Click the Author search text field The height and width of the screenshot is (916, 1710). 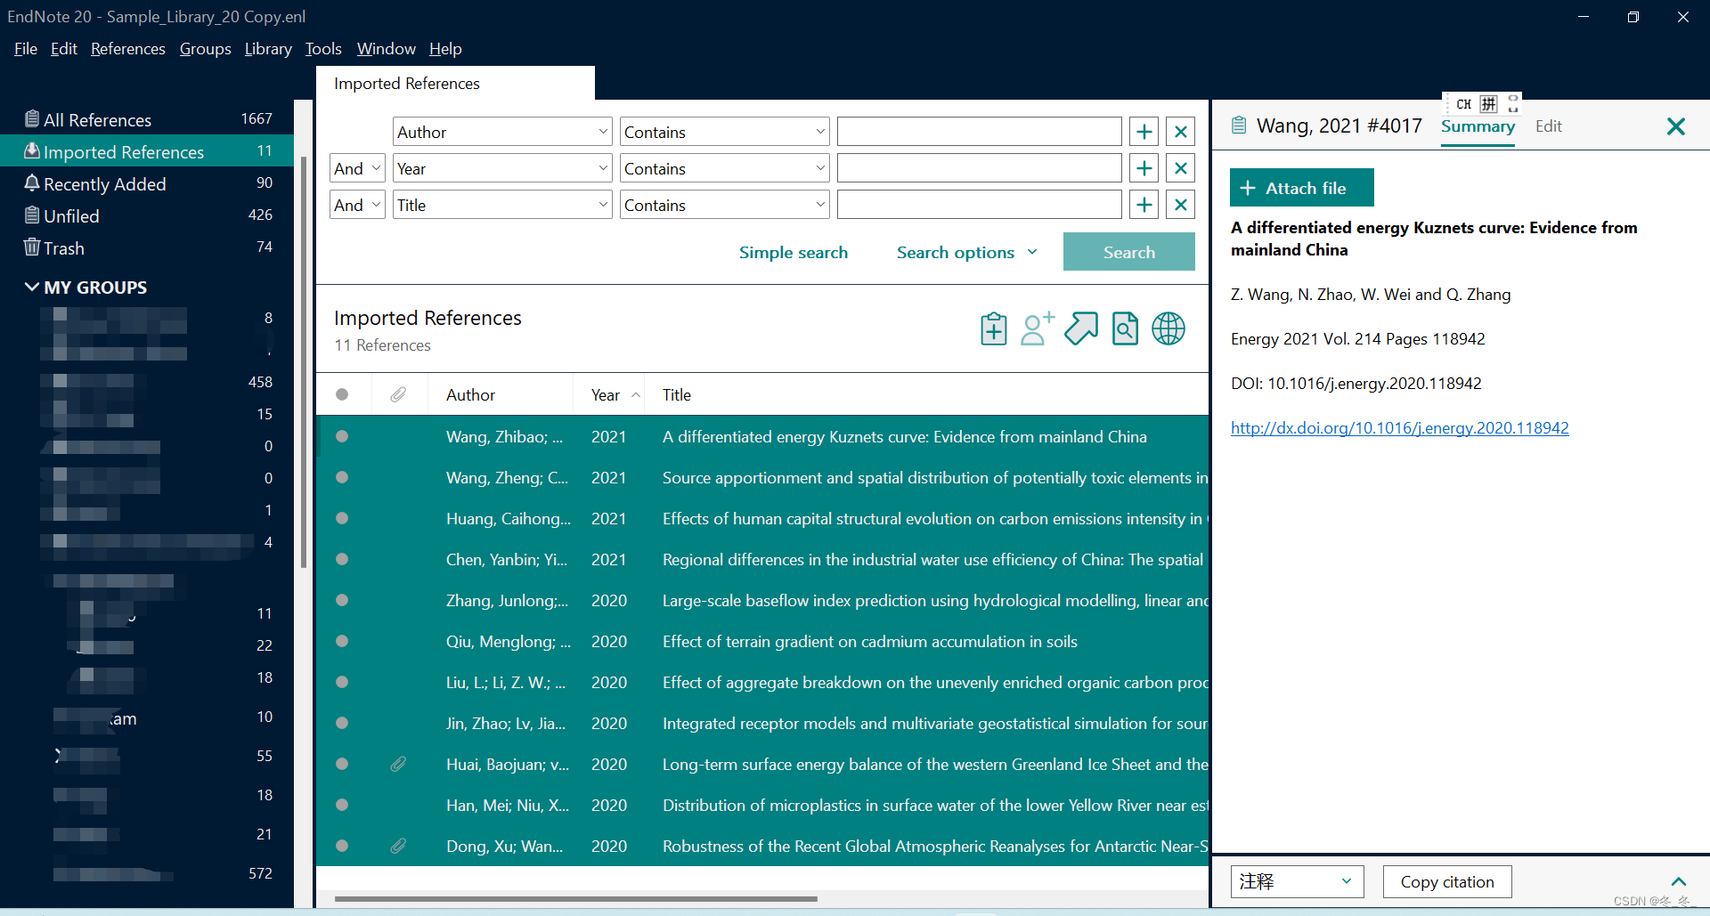coord(979,132)
